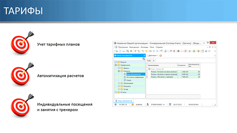Click the search magnifier in the user menu panel

[x=144, y=59]
